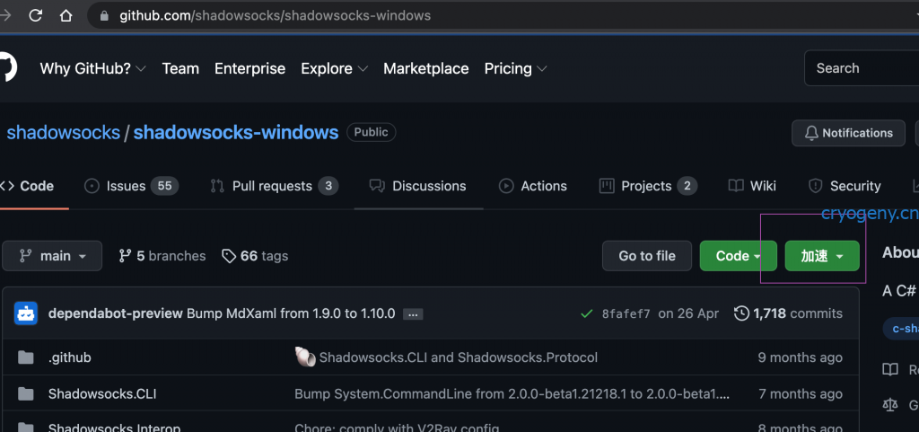
Task: Open the main branch selector dropdown
Action: (x=52, y=256)
